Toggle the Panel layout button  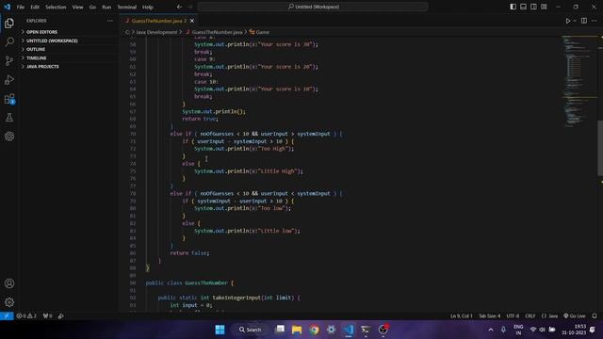point(524,7)
